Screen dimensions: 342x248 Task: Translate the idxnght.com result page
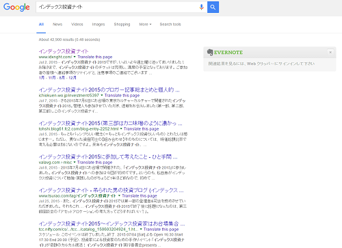(95, 57)
